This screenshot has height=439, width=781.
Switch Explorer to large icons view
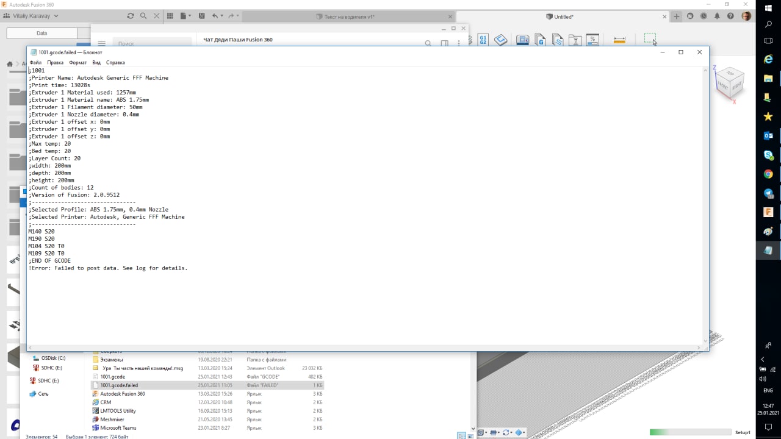(x=471, y=435)
